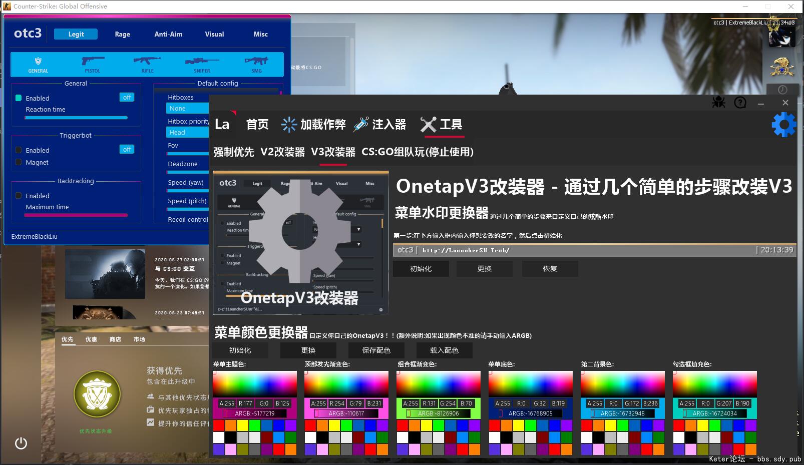Toggle General Enabled checkbox
The width and height of the screenshot is (804, 465).
pyautogui.click(x=19, y=98)
